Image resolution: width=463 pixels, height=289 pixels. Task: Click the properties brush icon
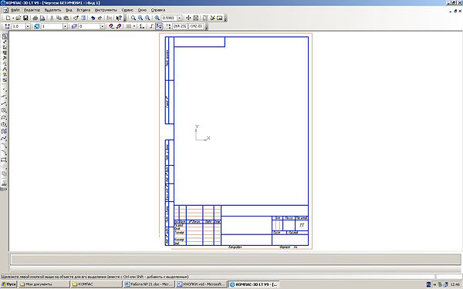76,18
